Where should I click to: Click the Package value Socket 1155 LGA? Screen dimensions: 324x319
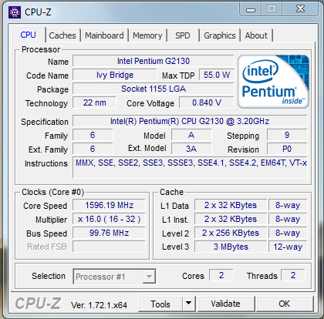pyautogui.click(x=154, y=89)
